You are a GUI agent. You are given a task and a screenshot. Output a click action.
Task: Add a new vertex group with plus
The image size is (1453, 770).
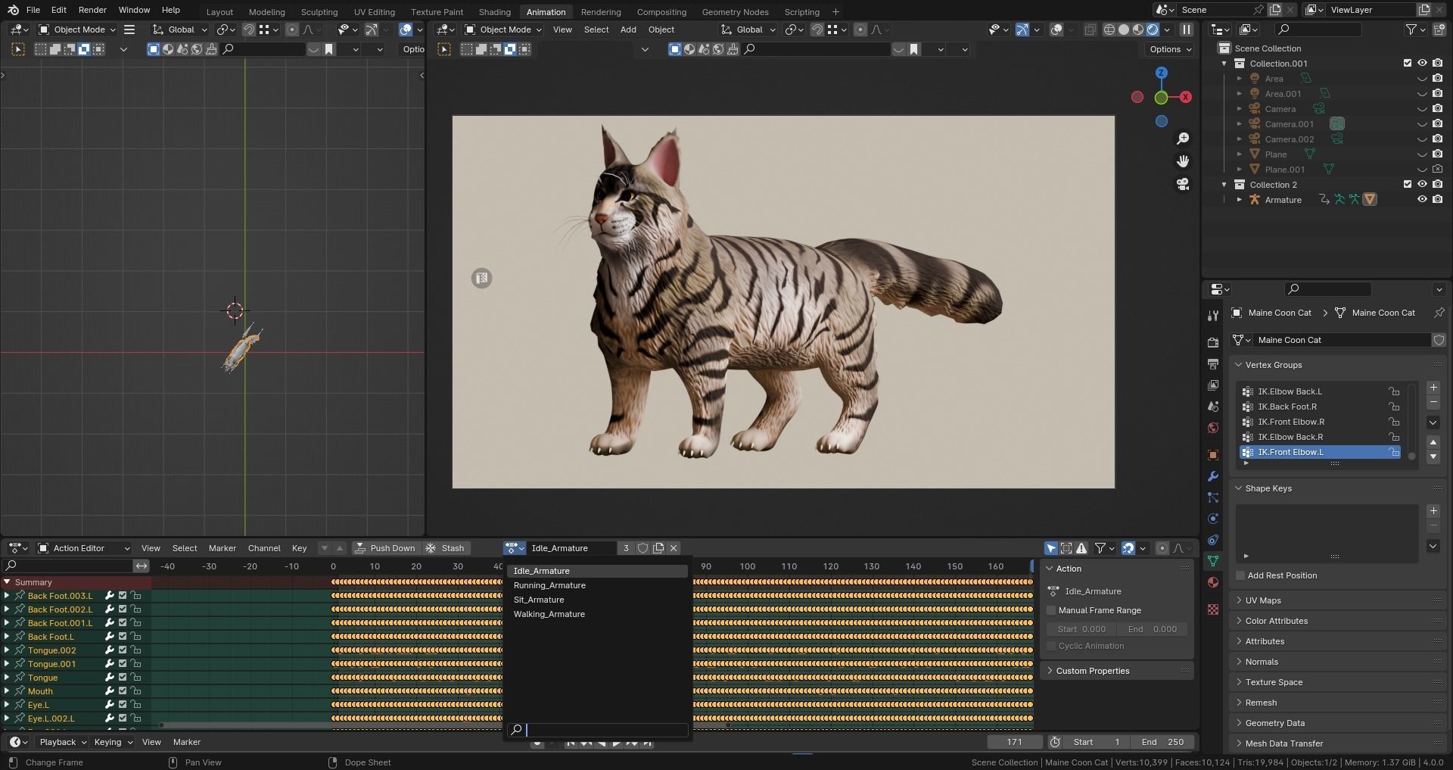pyautogui.click(x=1433, y=387)
